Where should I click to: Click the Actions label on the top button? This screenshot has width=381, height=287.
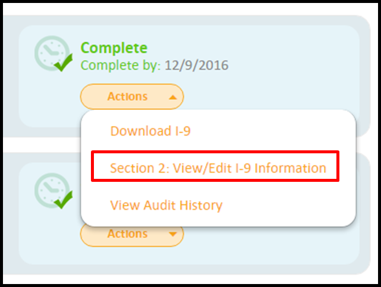pos(127,97)
